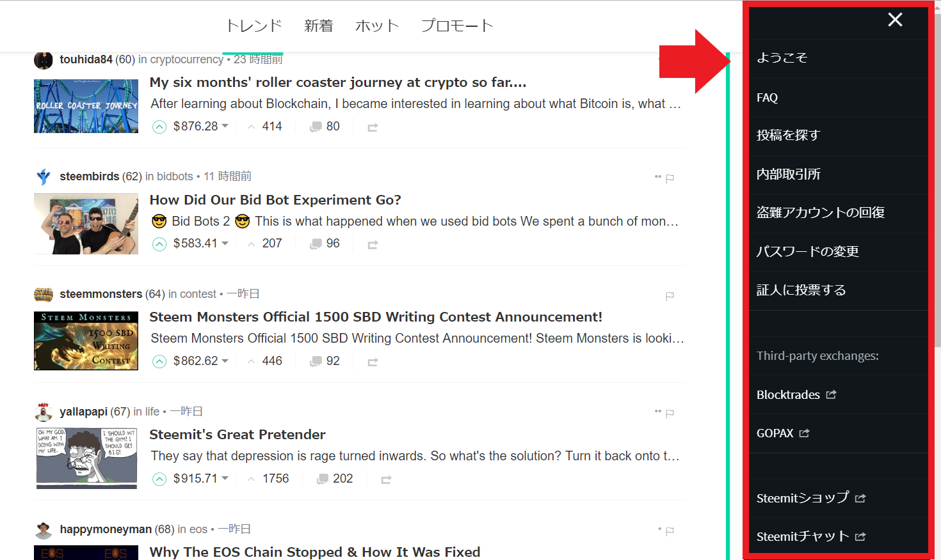Click the Bid Bot two-men thumbnail
The image size is (941, 560).
click(x=86, y=224)
